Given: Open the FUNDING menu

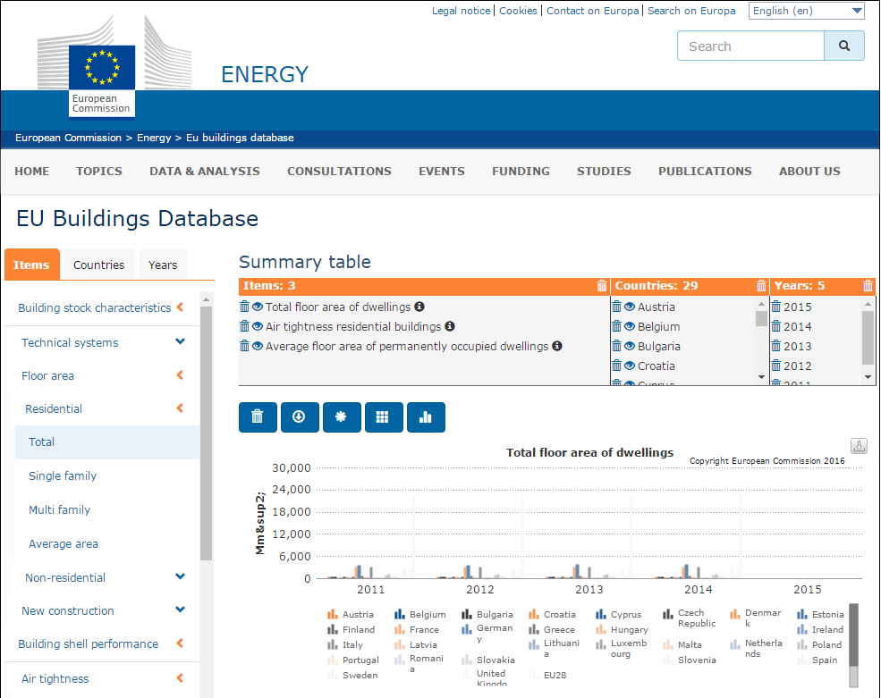Looking at the screenshot, I should 521,172.
